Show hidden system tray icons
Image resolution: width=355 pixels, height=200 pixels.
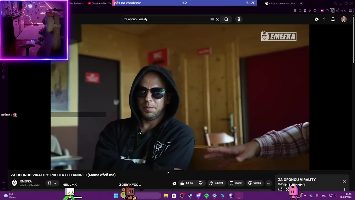(305, 196)
